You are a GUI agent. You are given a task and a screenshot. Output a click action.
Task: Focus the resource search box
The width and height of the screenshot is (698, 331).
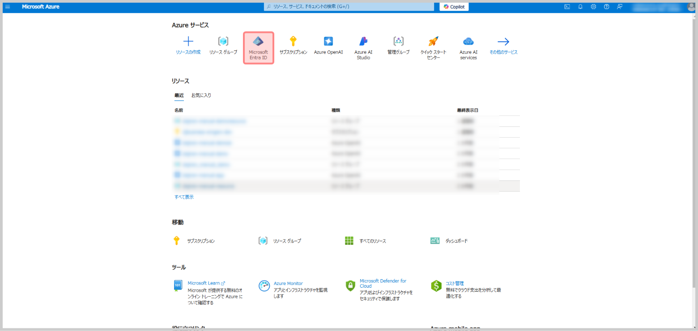[349, 7]
